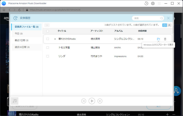Image resolution: width=183 pixels, height=116 pixels.
Task: Click the previous track button
Action: [x=84, y=101]
